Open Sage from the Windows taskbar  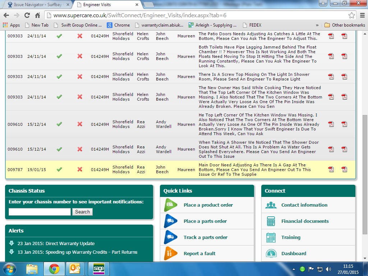[98, 269]
